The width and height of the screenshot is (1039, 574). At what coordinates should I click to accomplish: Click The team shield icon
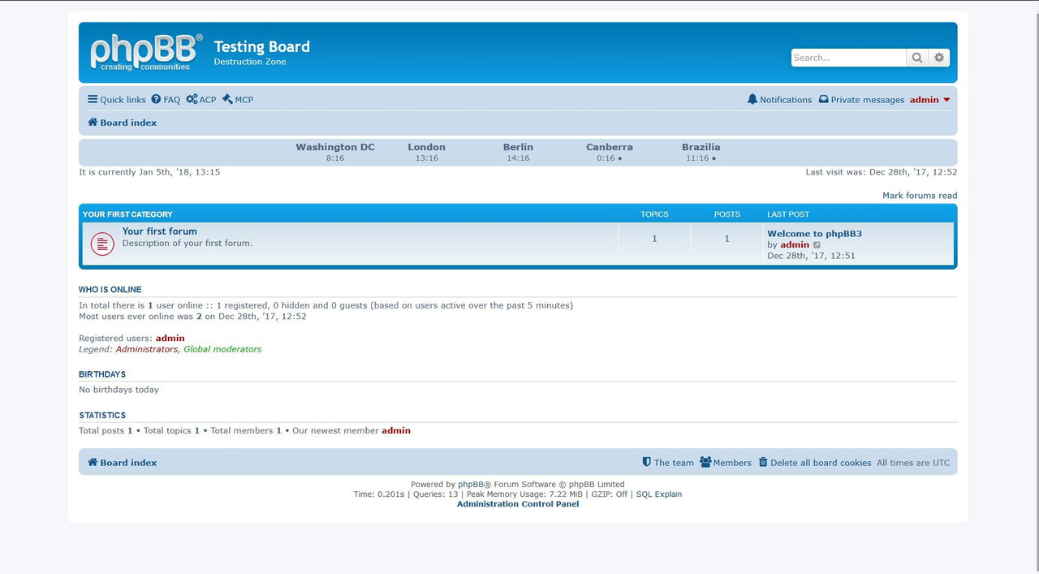point(647,462)
